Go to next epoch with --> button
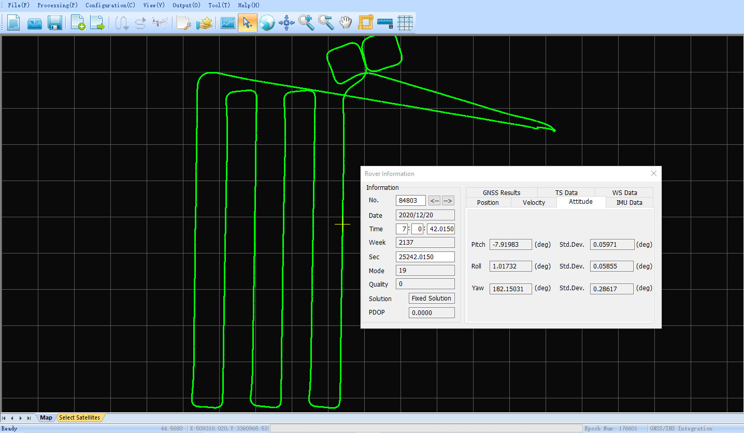 tap(448, 201)
